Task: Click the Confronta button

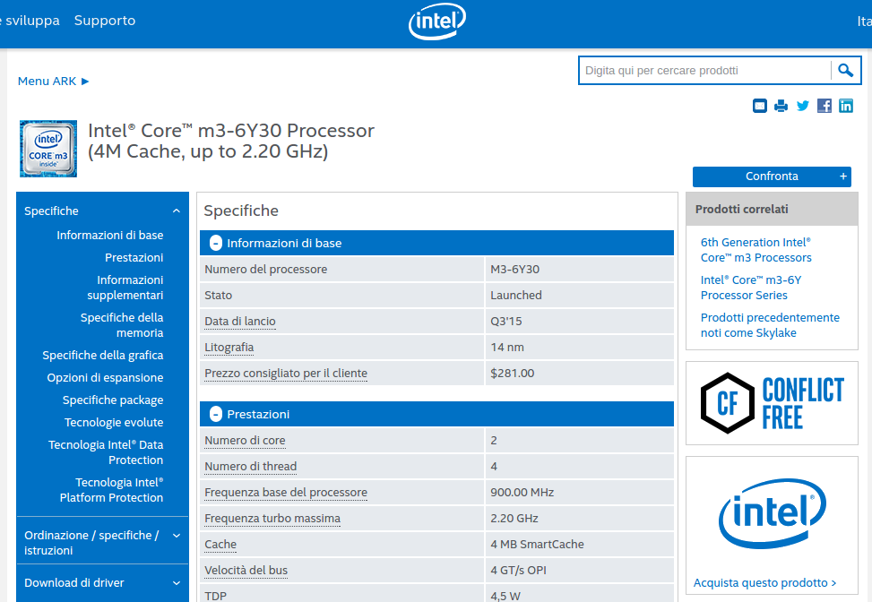Action: (772, 176)
